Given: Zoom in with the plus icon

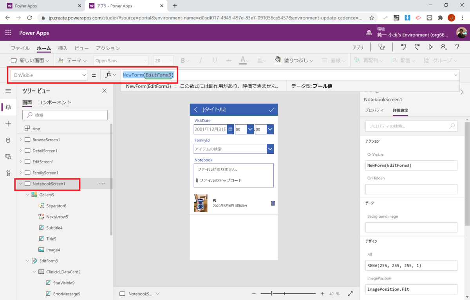Looking at the screenshot, I should pyautogui.click(x=323, y=294).
